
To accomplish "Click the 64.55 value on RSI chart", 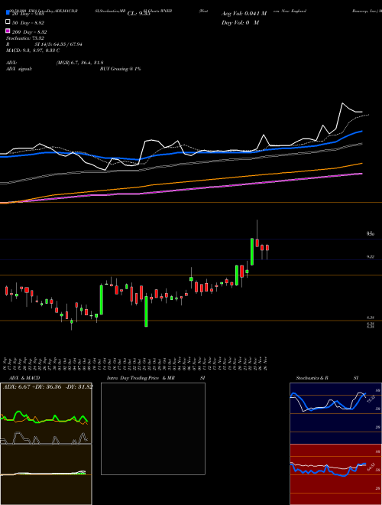I will click(x=371, y=467).
